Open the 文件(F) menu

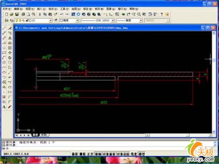[x=7, y=9]
